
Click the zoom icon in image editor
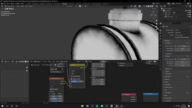(27, 67)
